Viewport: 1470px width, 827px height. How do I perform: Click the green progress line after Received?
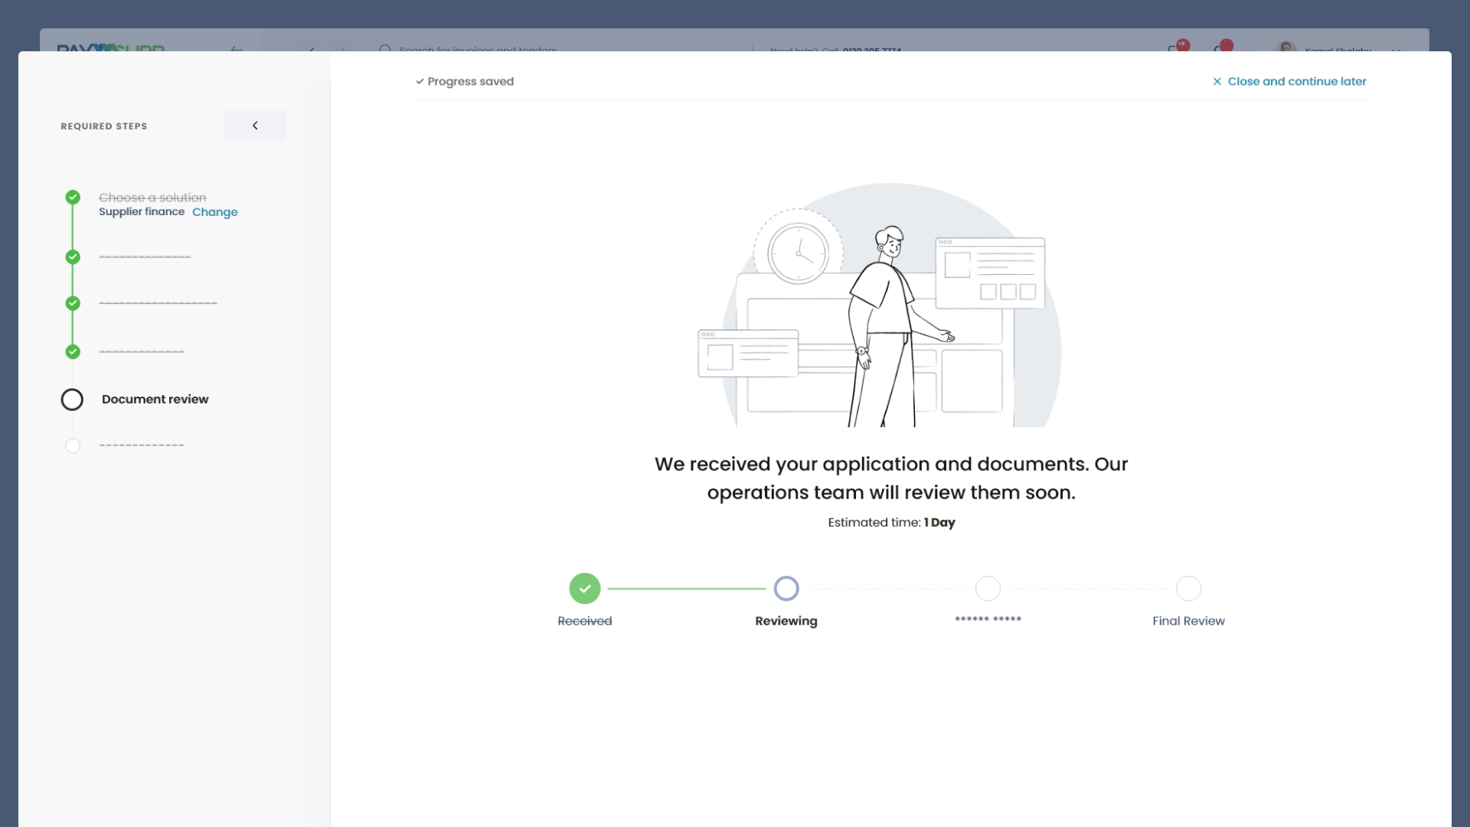tap(686, 589)
